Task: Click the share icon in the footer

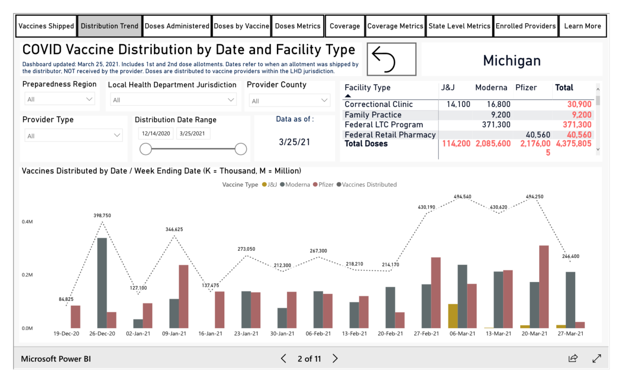Action: click(573, 358)
